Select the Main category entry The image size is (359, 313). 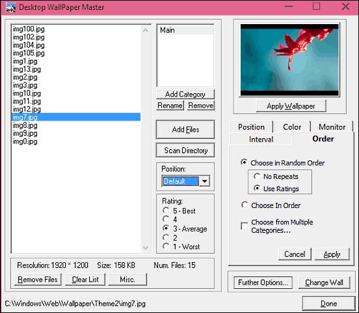point(185,30)
